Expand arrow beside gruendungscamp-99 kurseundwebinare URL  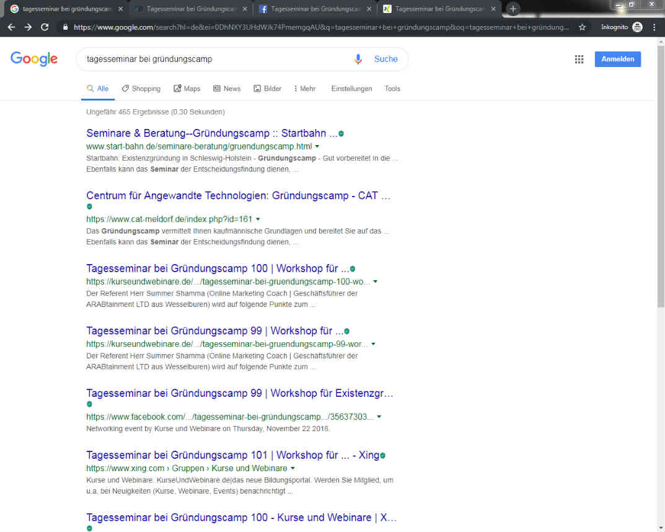(x=373, y=344)
